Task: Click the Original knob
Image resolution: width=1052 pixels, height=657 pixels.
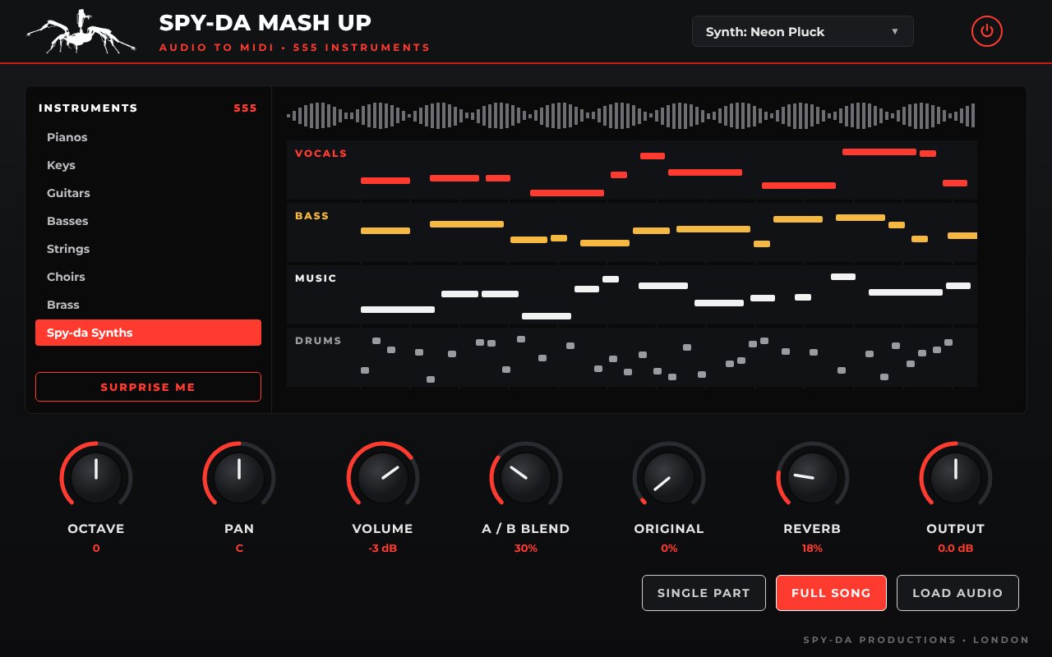Action: (x=669, y=478)
